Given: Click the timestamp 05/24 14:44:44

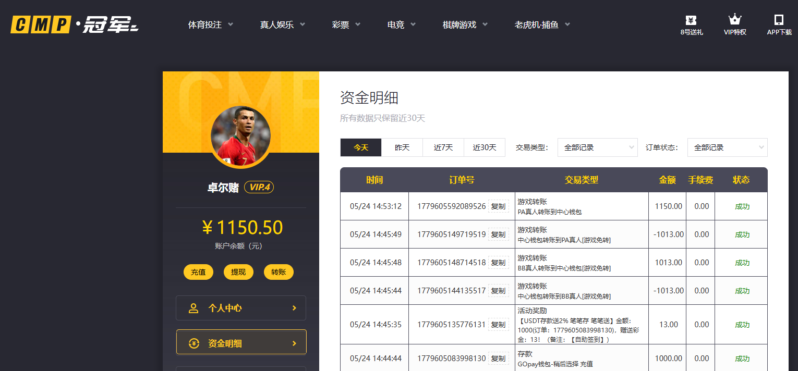Looking at the screenshot, I should [x=376, y=358].
